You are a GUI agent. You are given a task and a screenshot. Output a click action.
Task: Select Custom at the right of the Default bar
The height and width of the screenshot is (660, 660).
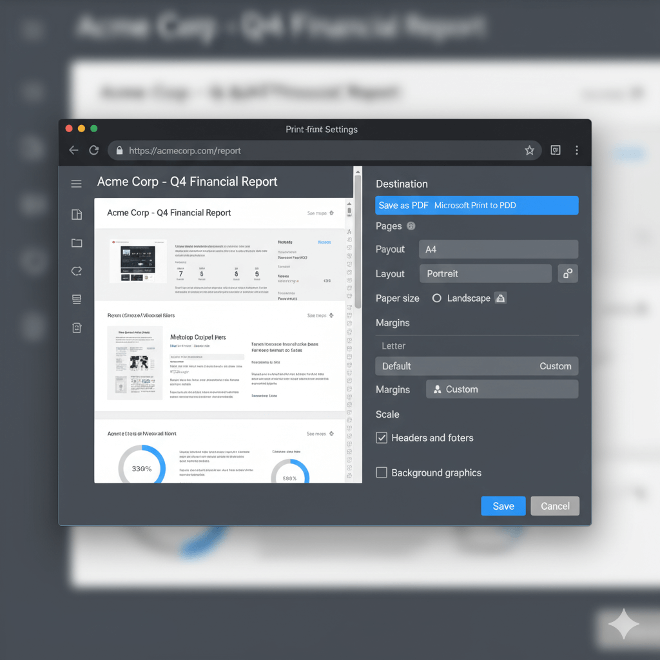click(x=555, y=366)
